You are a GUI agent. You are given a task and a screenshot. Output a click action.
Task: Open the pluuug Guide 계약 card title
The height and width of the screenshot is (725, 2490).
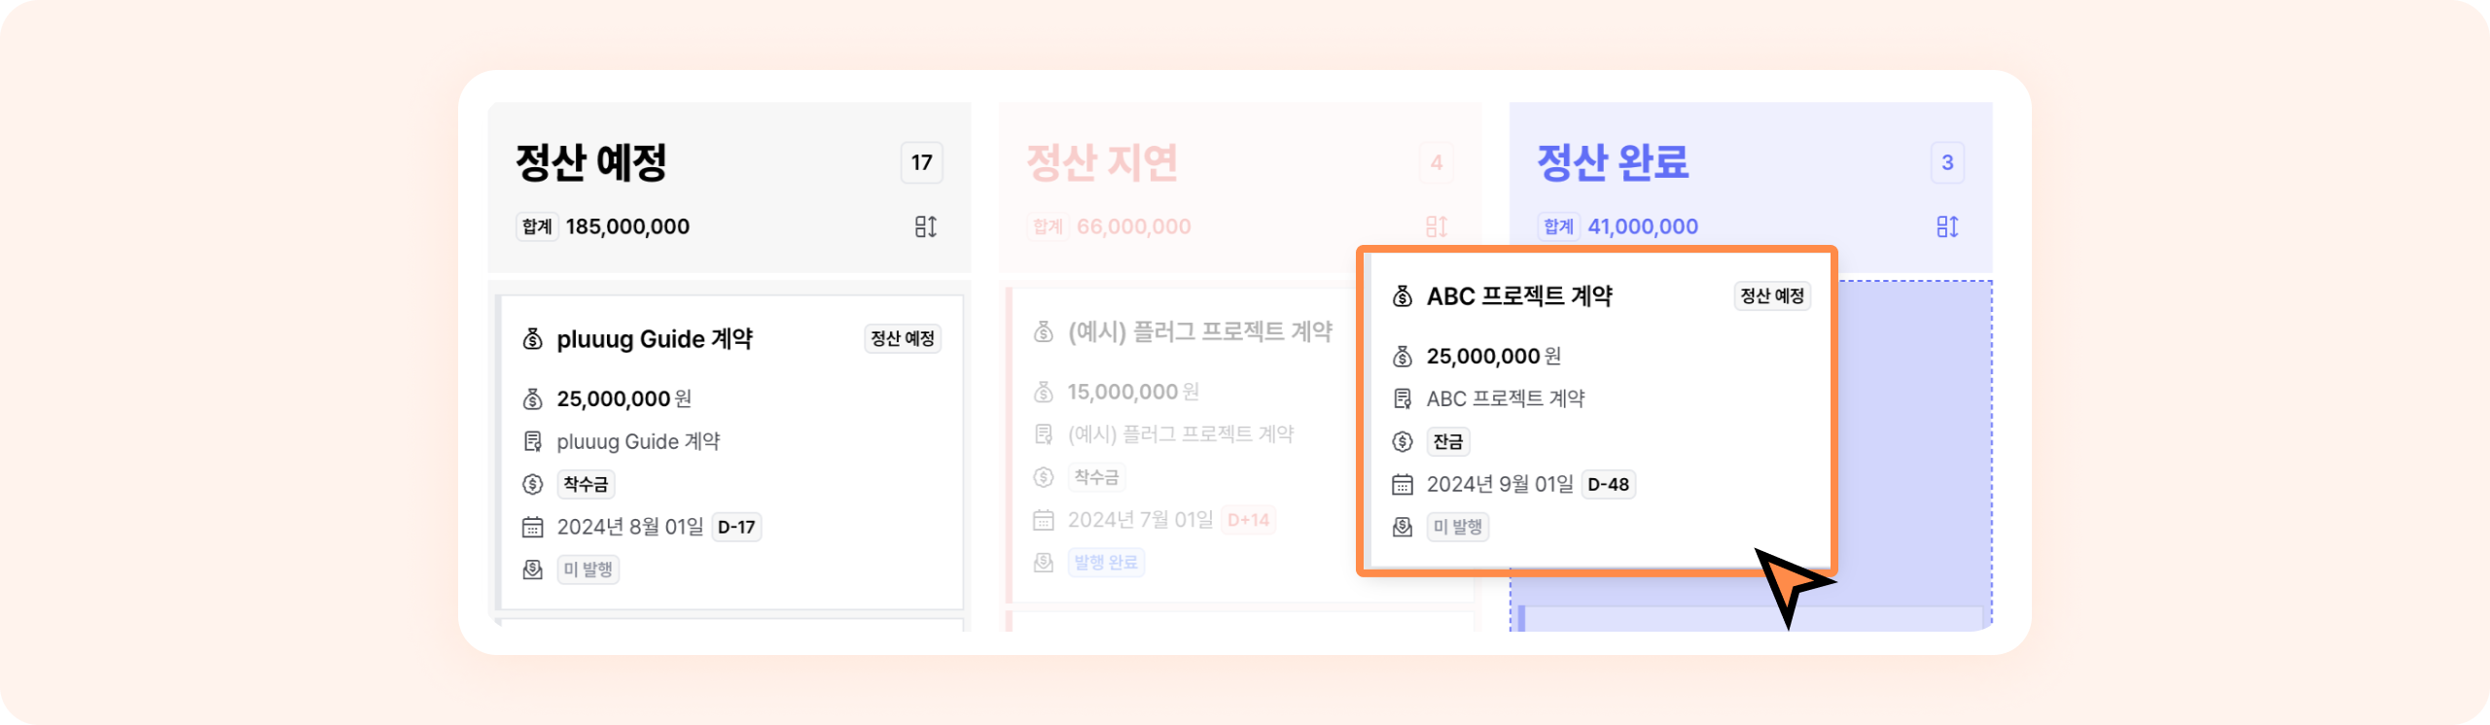[655, 339]
